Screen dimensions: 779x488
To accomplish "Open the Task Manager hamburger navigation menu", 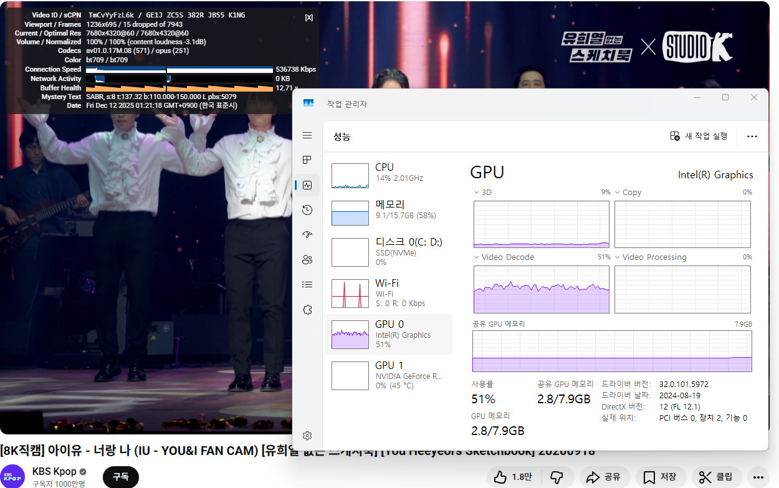I will click(x=307, y=135).
